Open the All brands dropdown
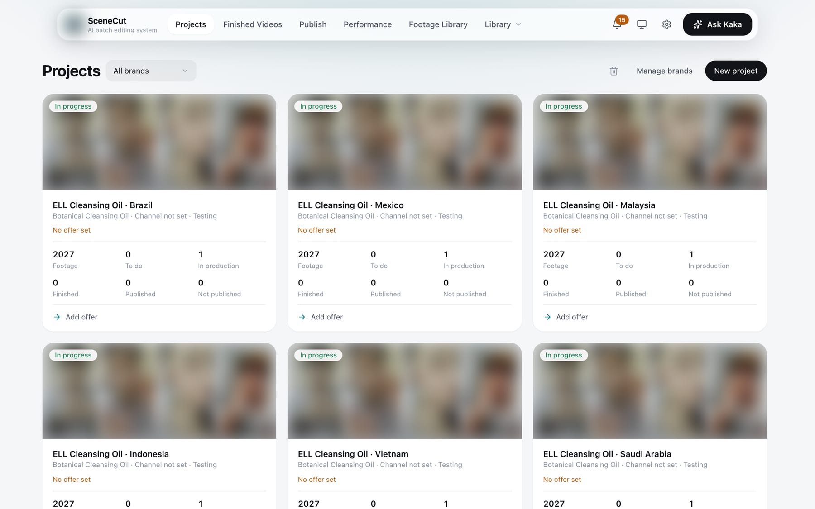Screen dimensions: 815x509 (151, 71)
